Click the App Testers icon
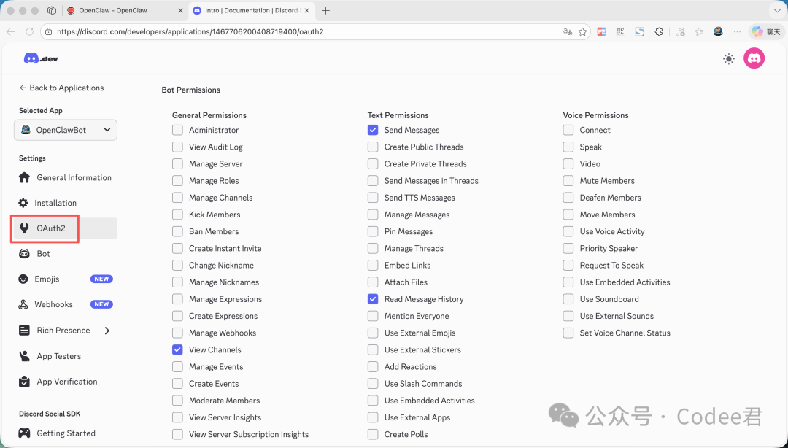Screen dimensions: 788x448 [24, 356]
